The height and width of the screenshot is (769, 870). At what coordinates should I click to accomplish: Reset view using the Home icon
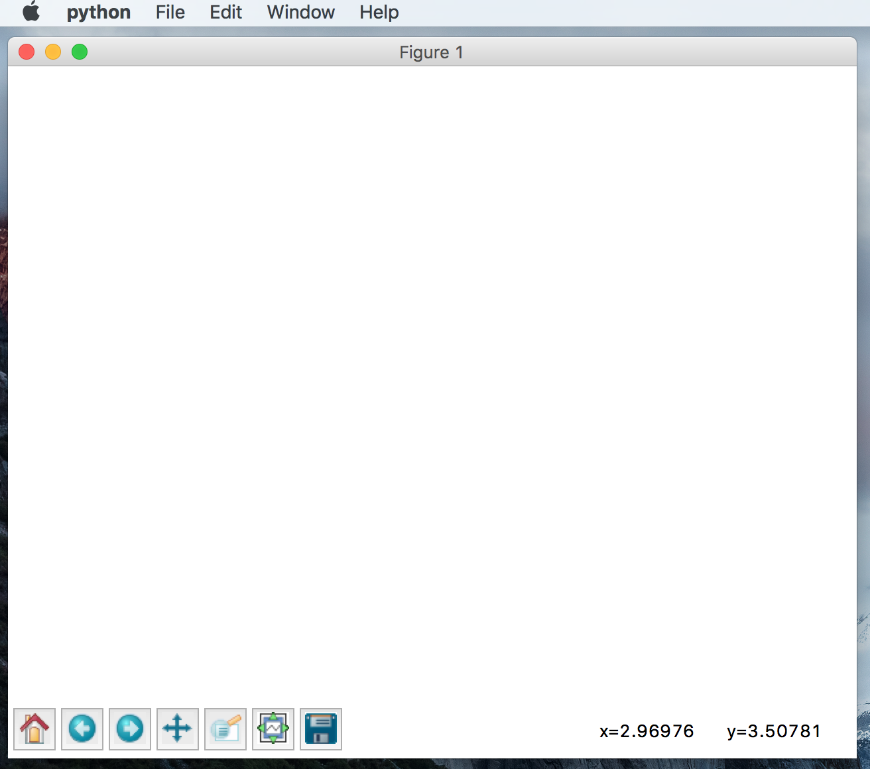(34, 729)
